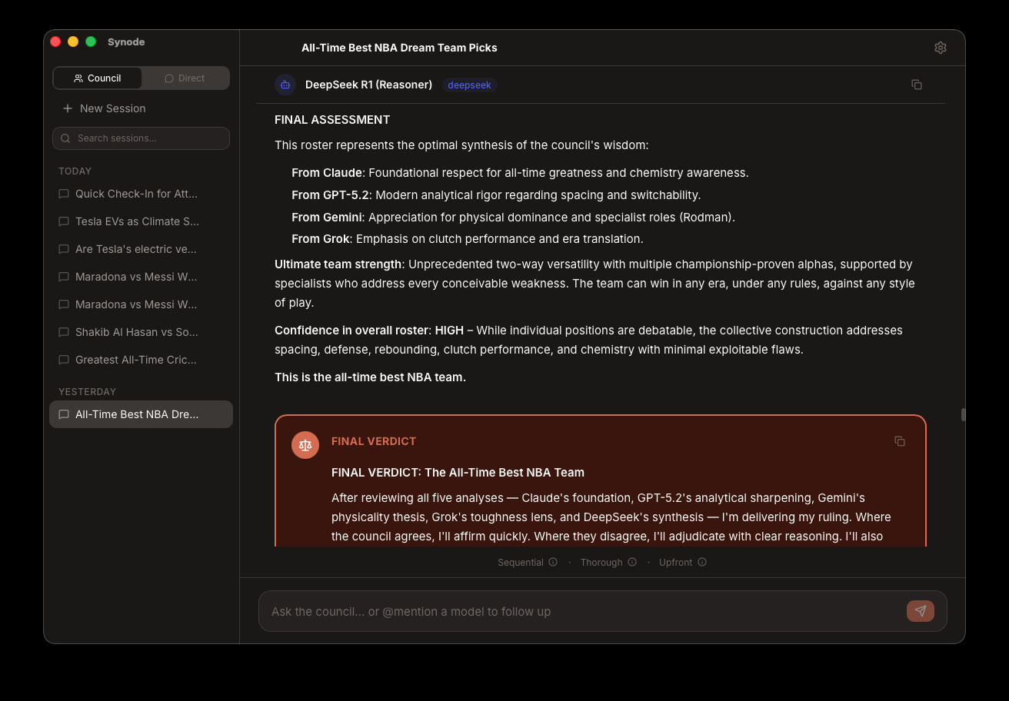
Task: Copy the DeepSeek R1 response
Action: (x=916, y=85)
